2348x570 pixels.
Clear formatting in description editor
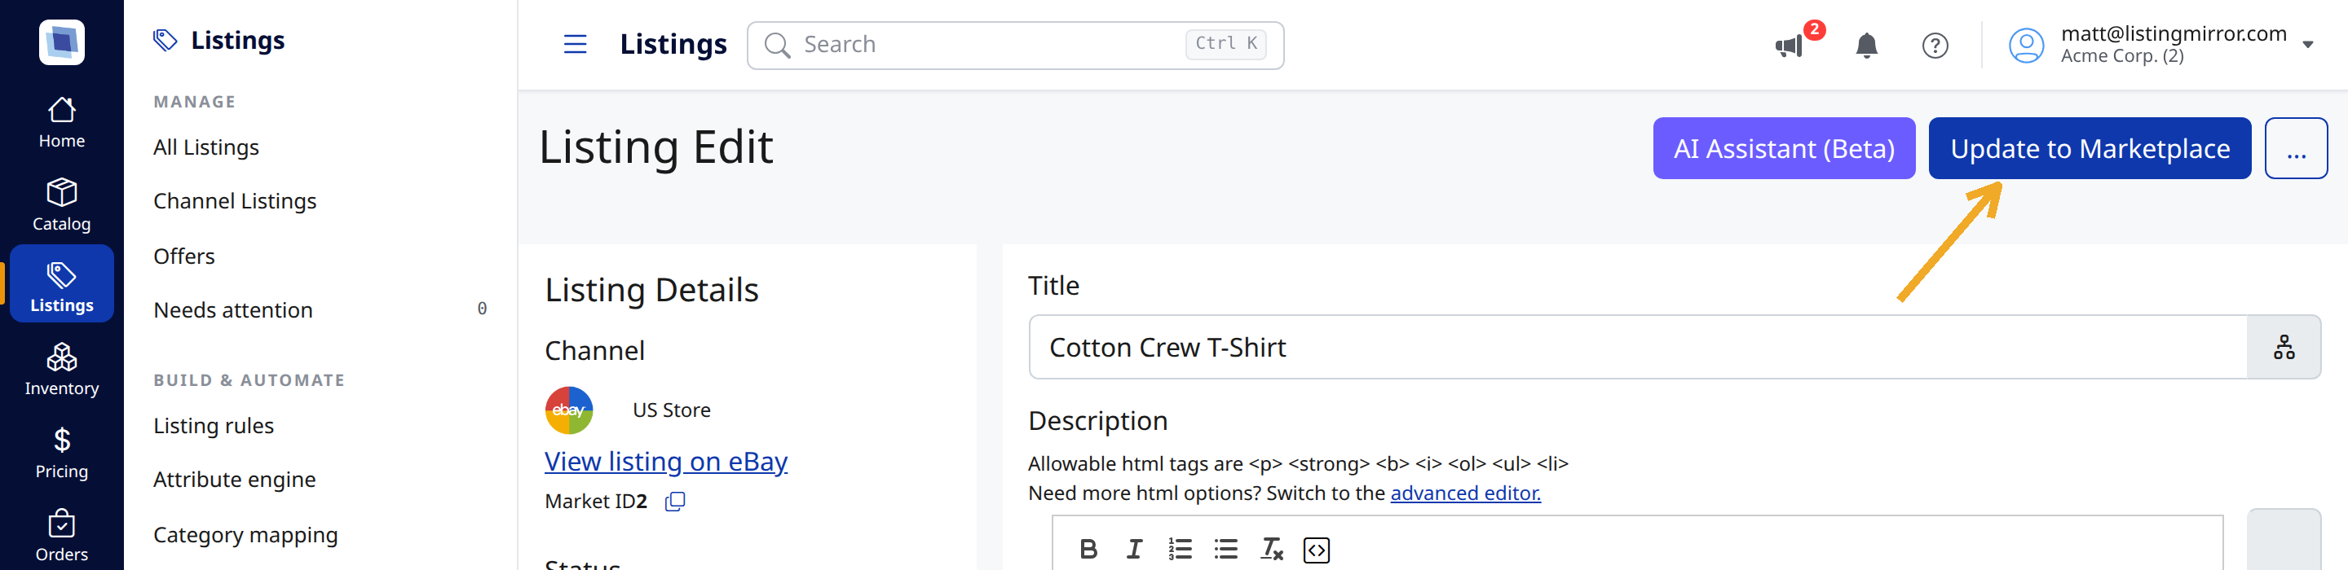coord(1272,549)
